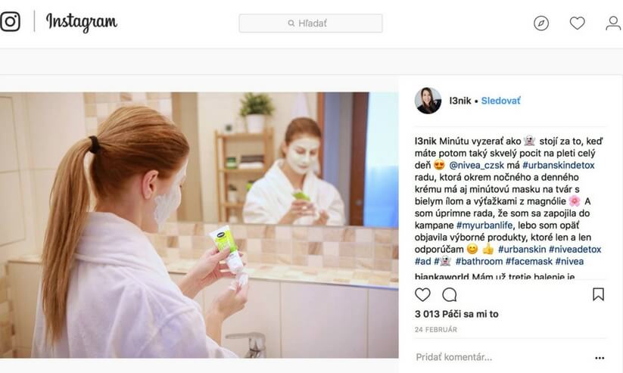Open the profile person icon
The image size is (623, 373).
[613, 23]
